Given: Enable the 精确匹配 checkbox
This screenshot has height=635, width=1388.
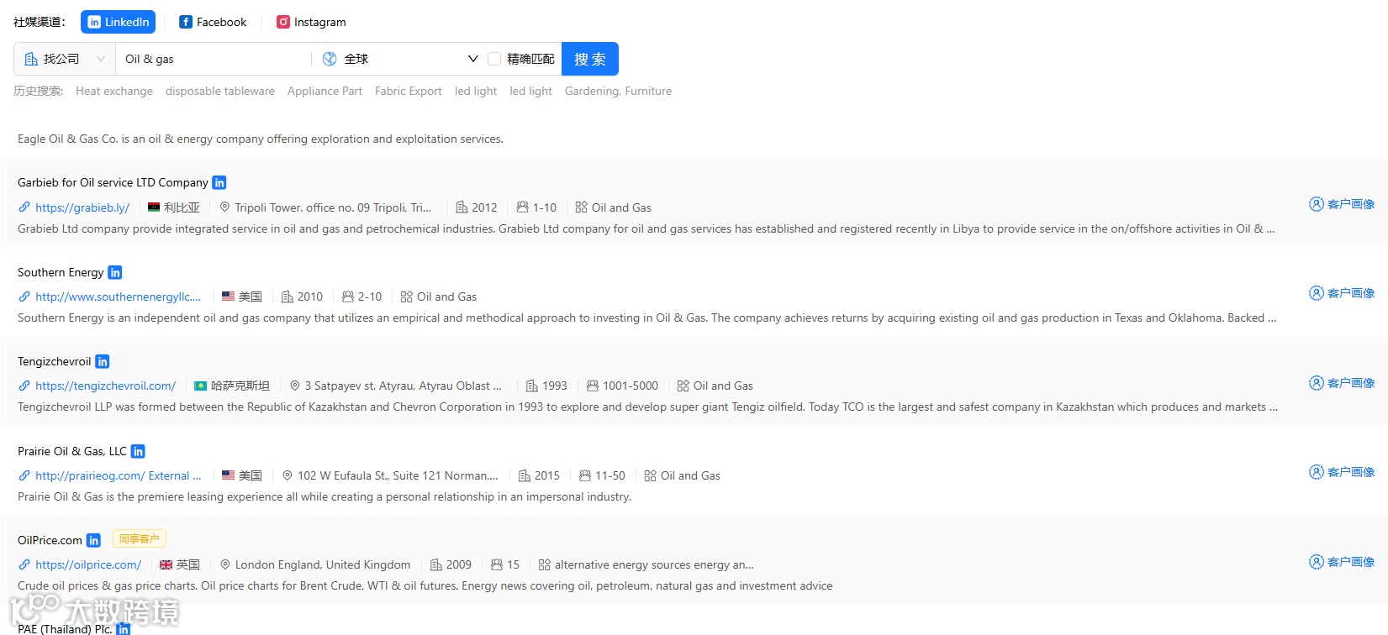Looking at the screenshot, I should coord(494,59).
